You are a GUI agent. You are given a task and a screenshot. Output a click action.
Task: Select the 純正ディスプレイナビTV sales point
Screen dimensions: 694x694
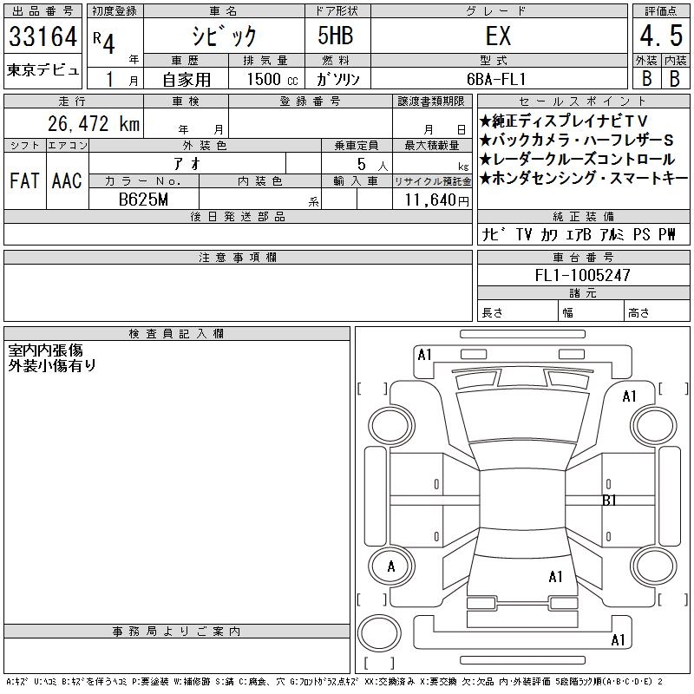point(563,121)
